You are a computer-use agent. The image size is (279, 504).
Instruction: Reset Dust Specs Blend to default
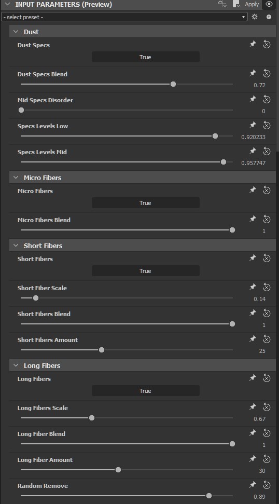(x=267, y=73)
